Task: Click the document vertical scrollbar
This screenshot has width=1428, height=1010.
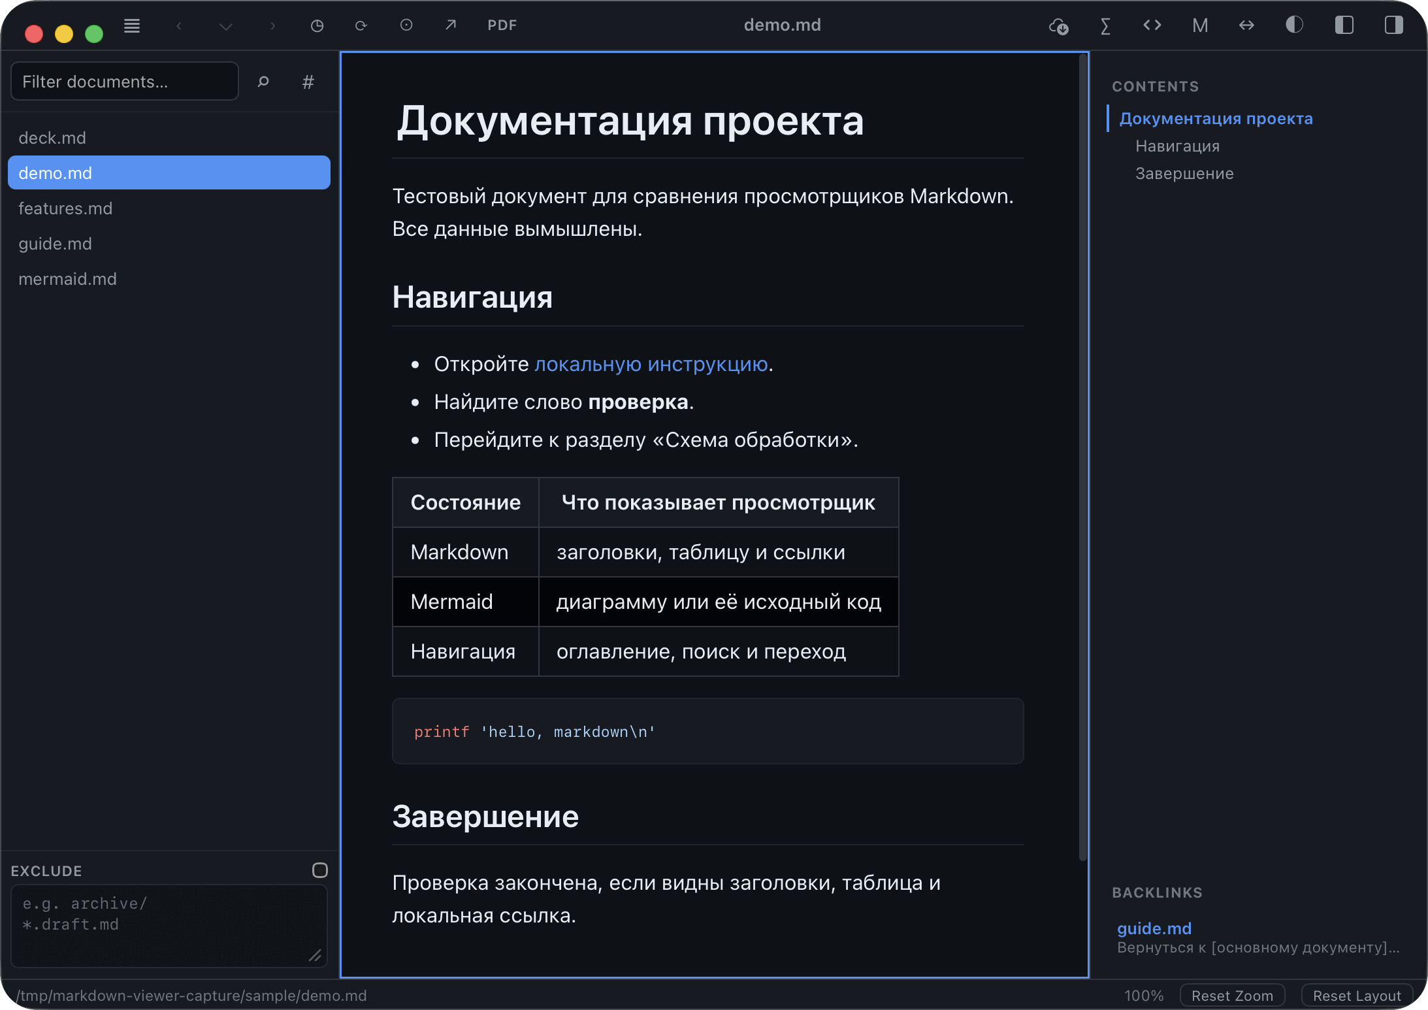Action: click(1082, 457)
